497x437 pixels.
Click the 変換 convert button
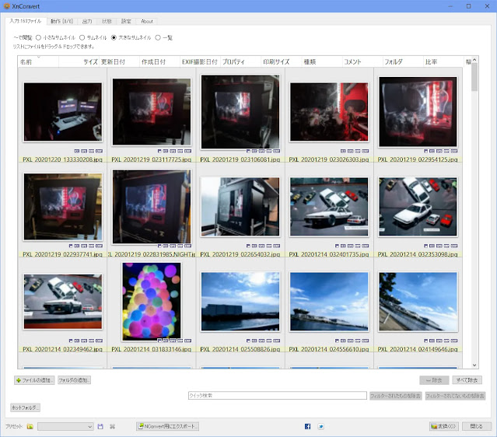click(x=444, y=427)
